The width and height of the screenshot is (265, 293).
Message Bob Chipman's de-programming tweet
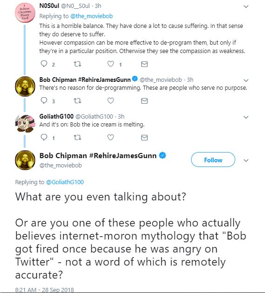tap(144, 101)
